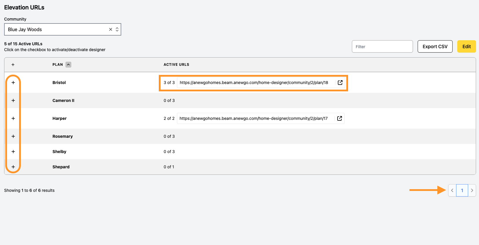Expand the Shelby plan row
The image size is (479, 245).
tap(13, 152)
